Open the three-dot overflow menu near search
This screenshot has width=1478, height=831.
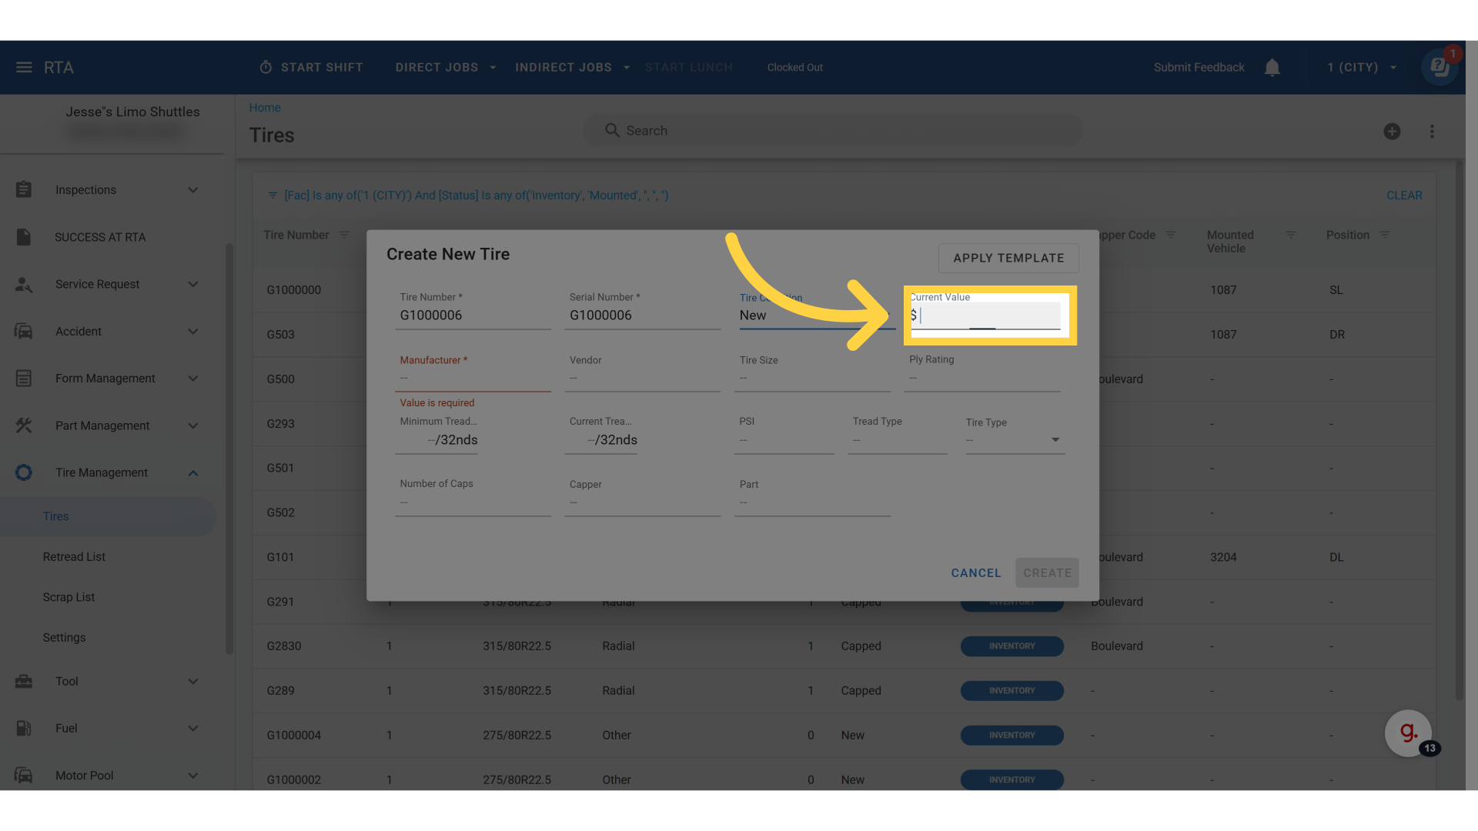(1433, 131)
